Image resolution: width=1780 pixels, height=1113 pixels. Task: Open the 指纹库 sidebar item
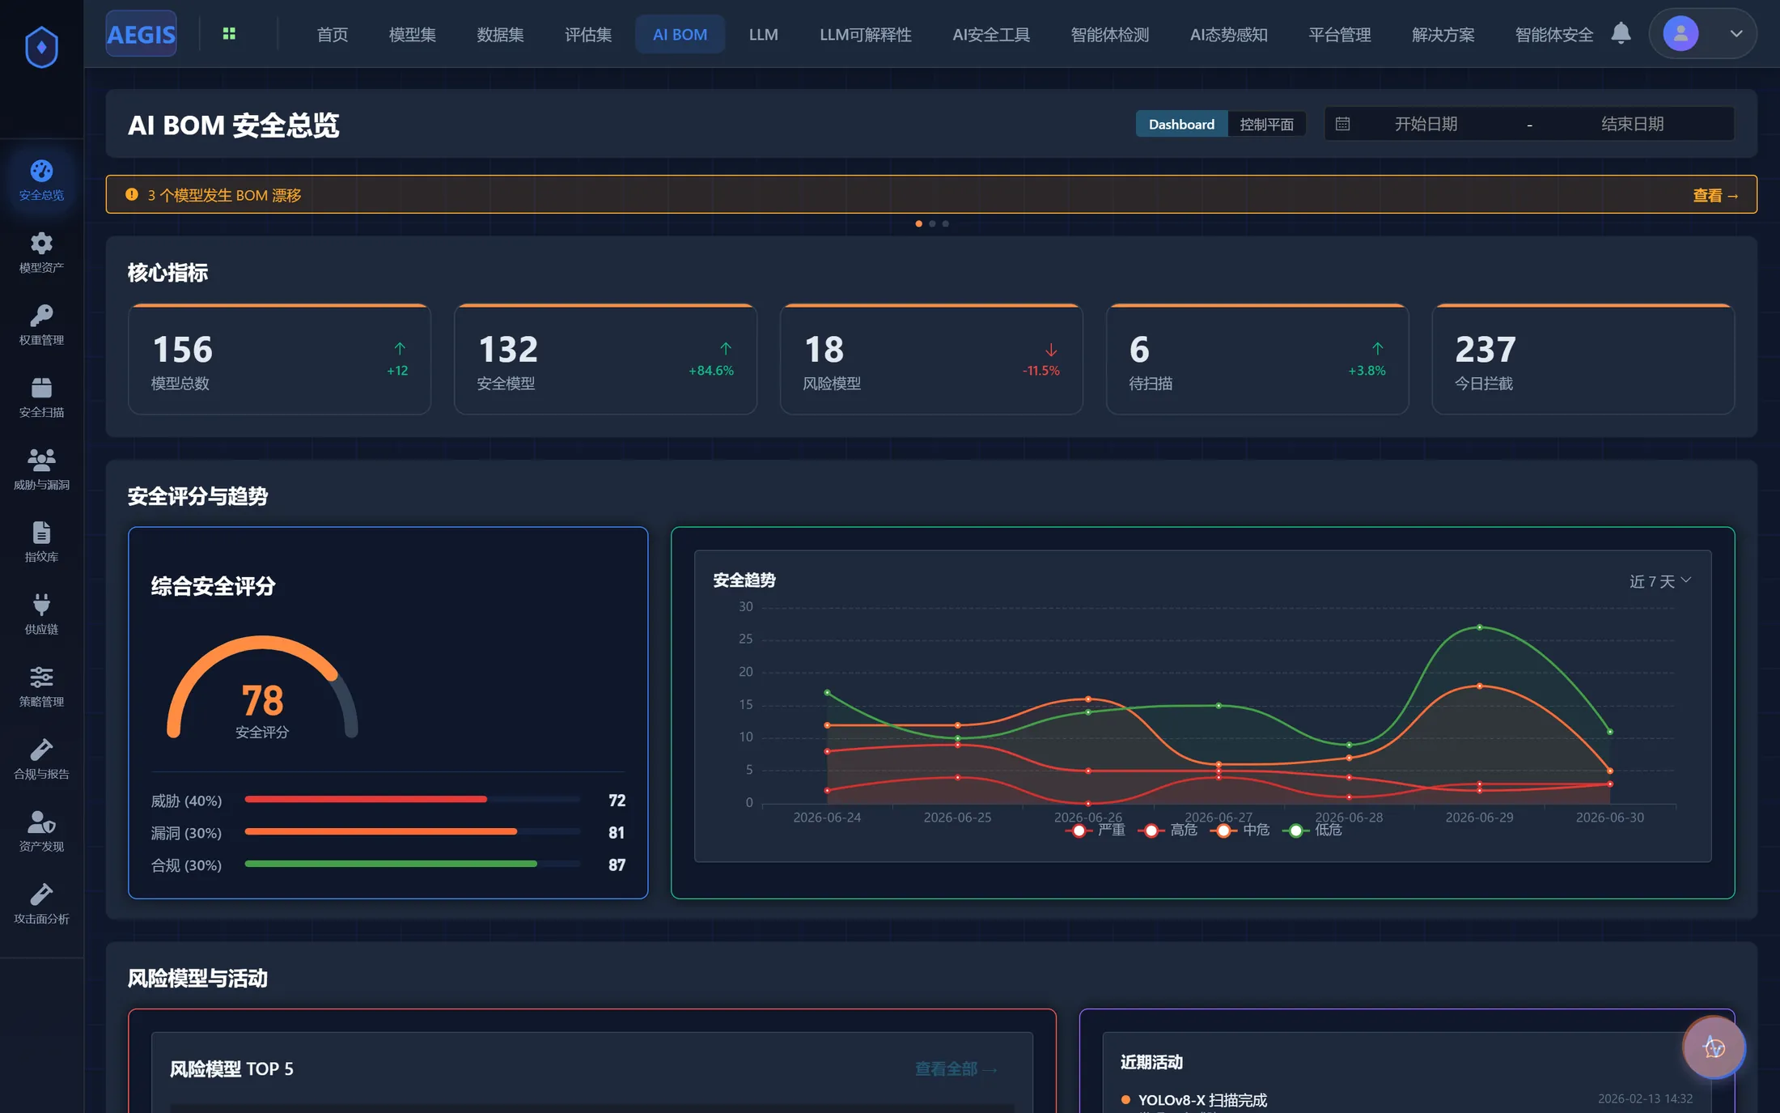41,542
